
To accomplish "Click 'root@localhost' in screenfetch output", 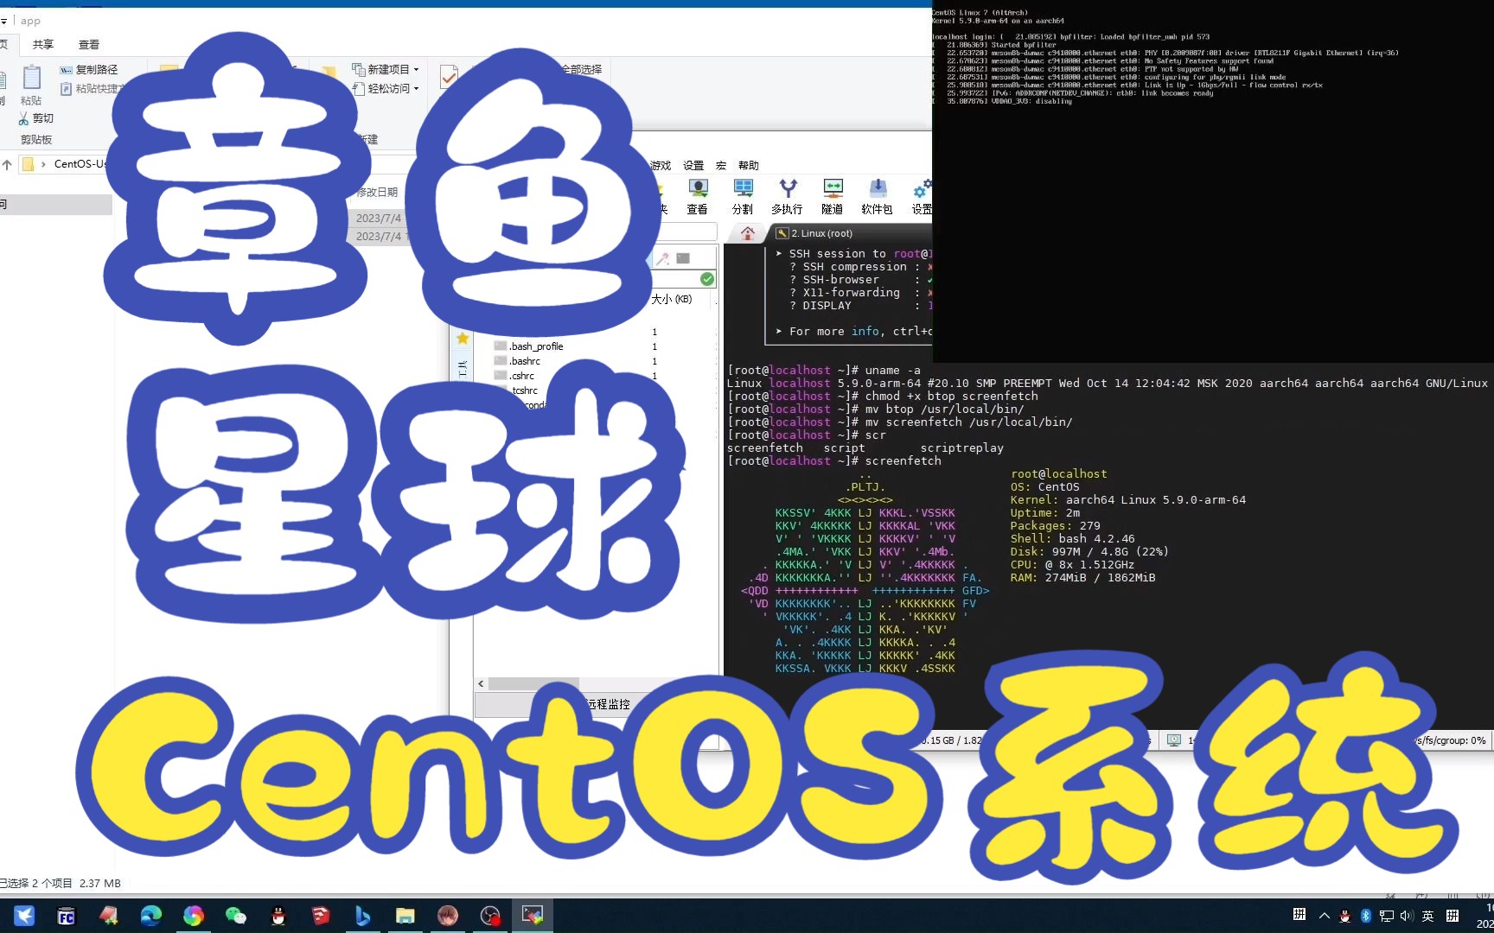I will point(1058,473).
